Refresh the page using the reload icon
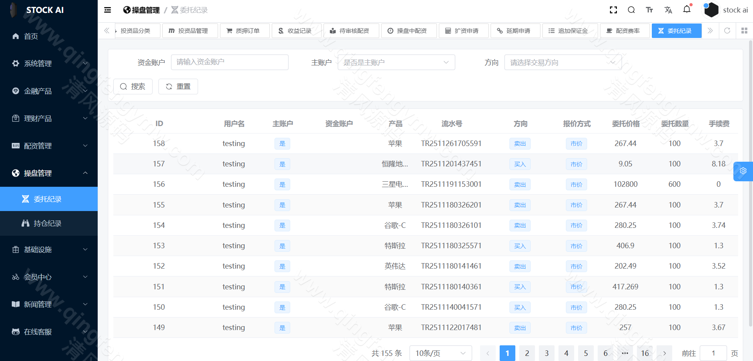Viewport: 753px width, 361px height. [728, 31]
